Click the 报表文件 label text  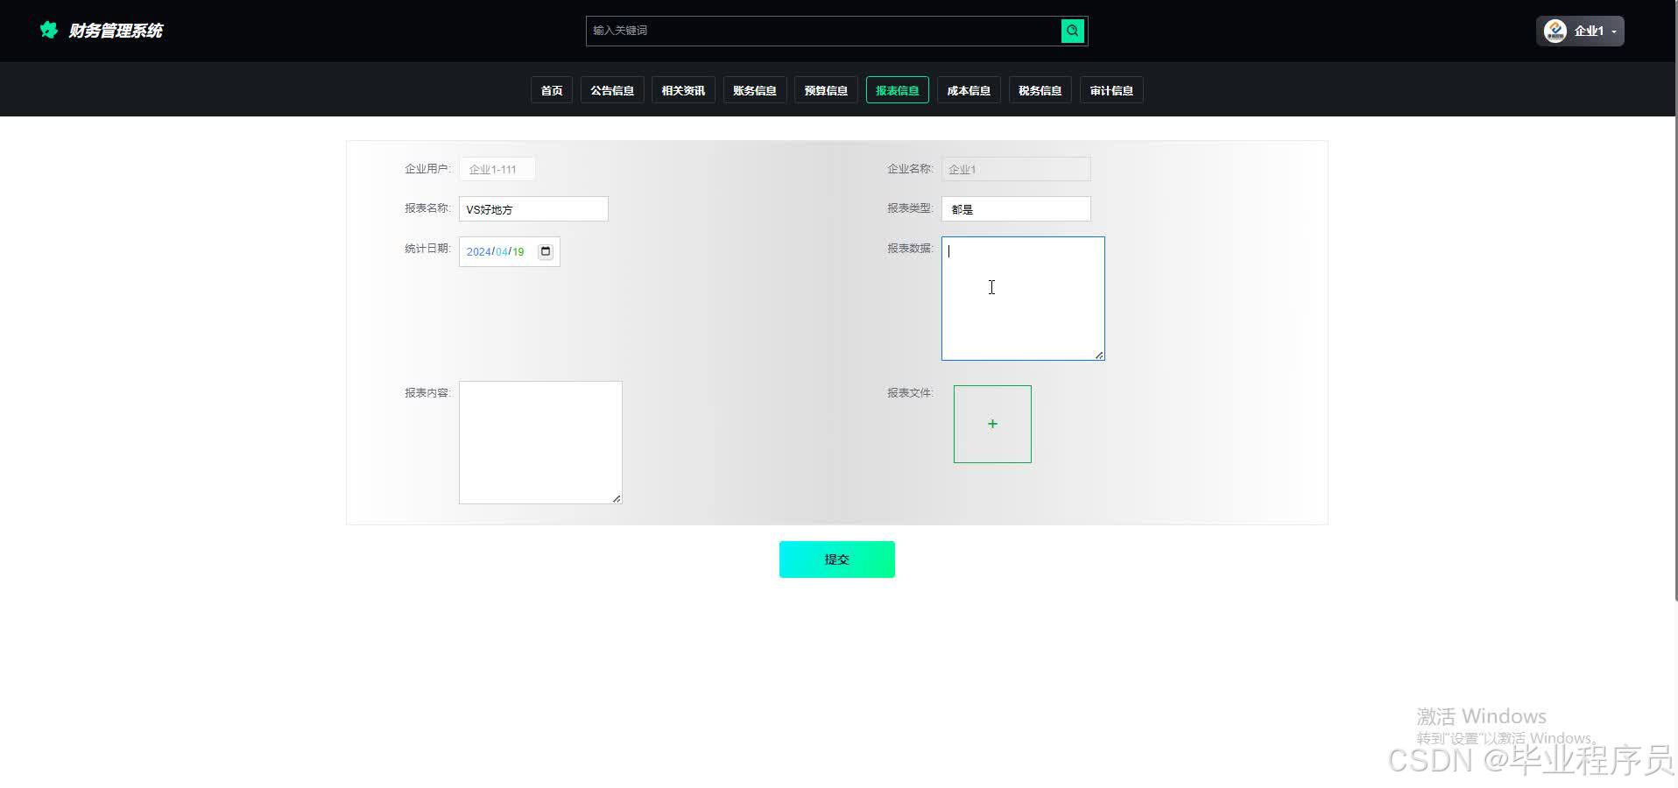point(910,392)
